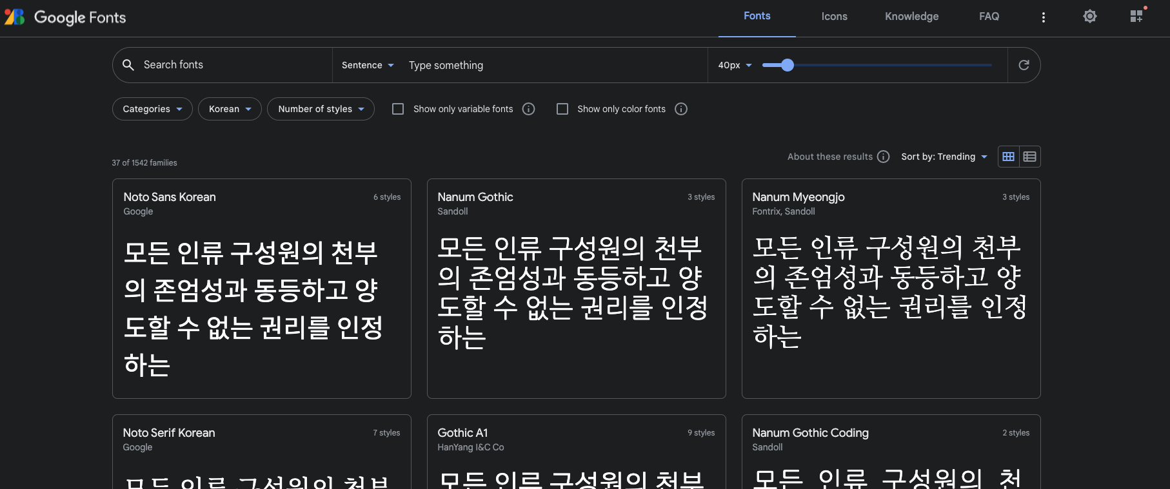Open the FAQ tab

989,17
